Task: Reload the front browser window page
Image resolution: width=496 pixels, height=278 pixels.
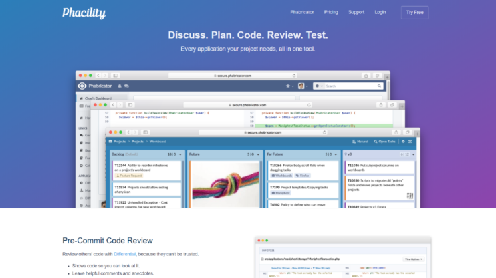Action: tap(324, 132)
